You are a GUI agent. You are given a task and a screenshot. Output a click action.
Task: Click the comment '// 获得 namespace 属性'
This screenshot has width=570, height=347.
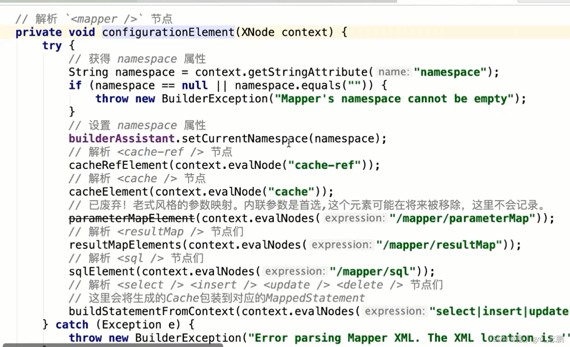[137, 59]
